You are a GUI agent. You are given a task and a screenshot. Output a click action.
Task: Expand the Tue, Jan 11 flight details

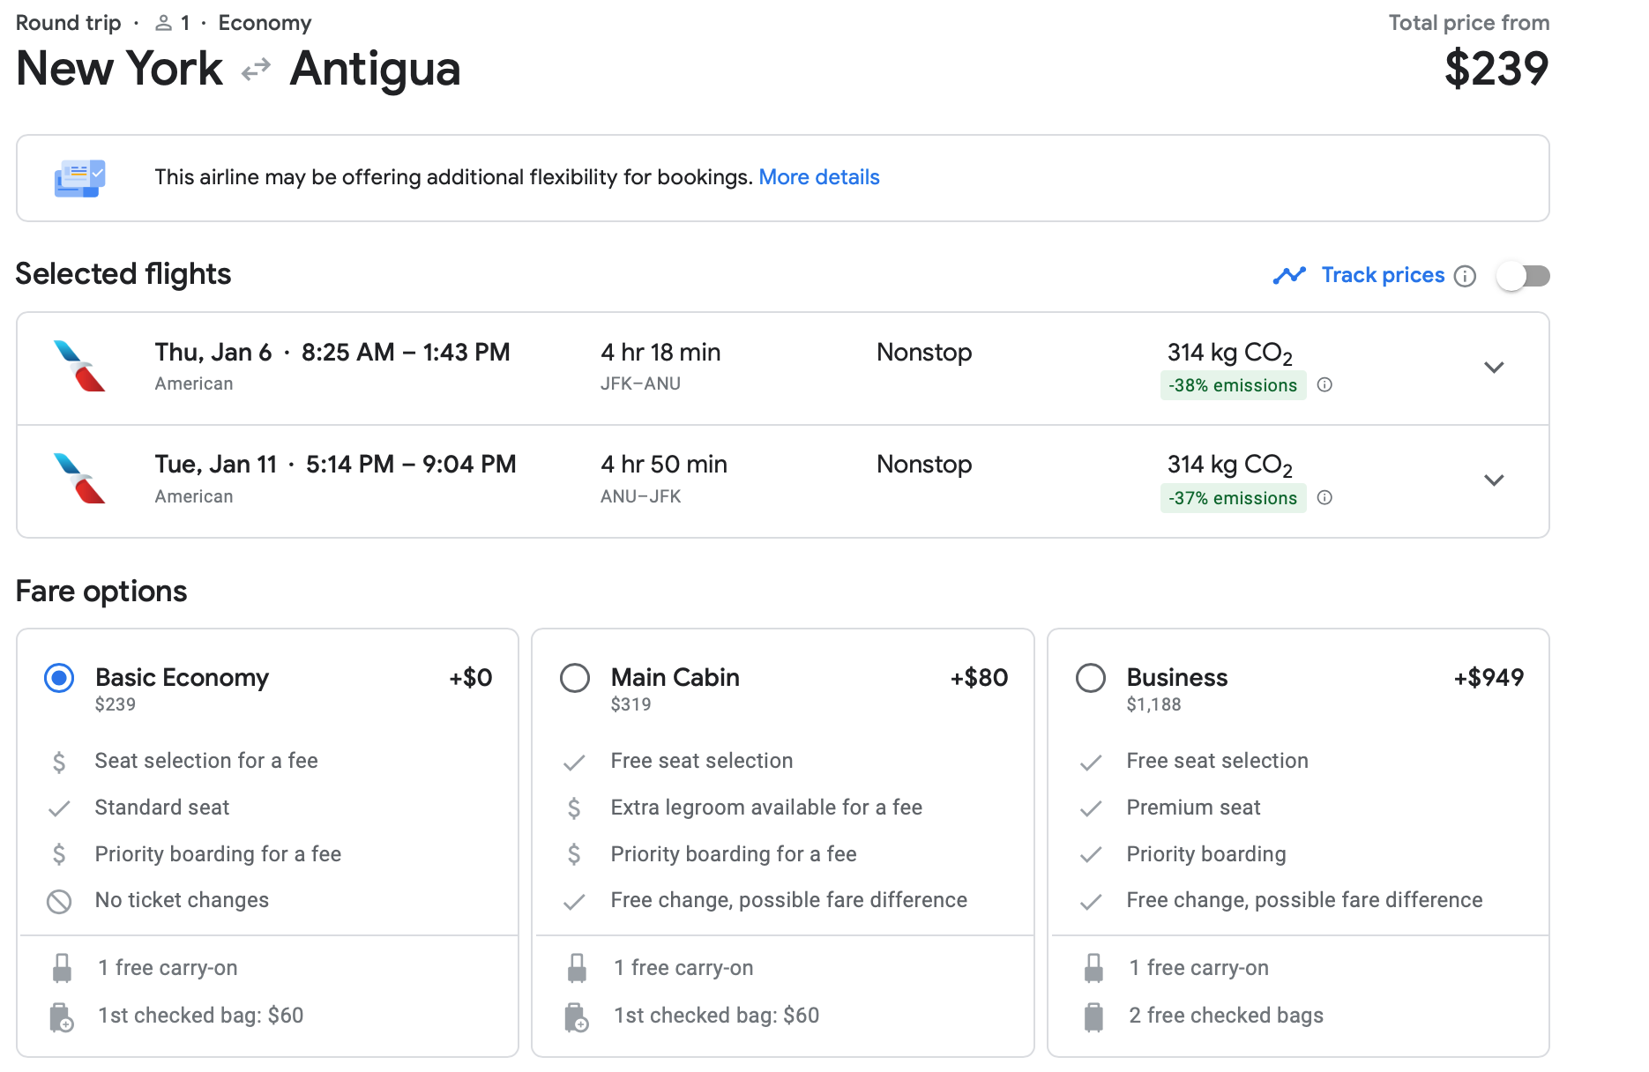click(1493, 480)
